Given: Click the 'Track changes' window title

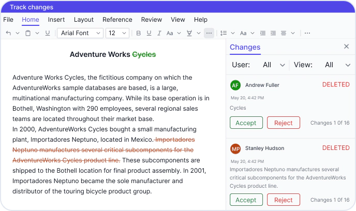Looking at the screenshot, I should click(32, 7).
